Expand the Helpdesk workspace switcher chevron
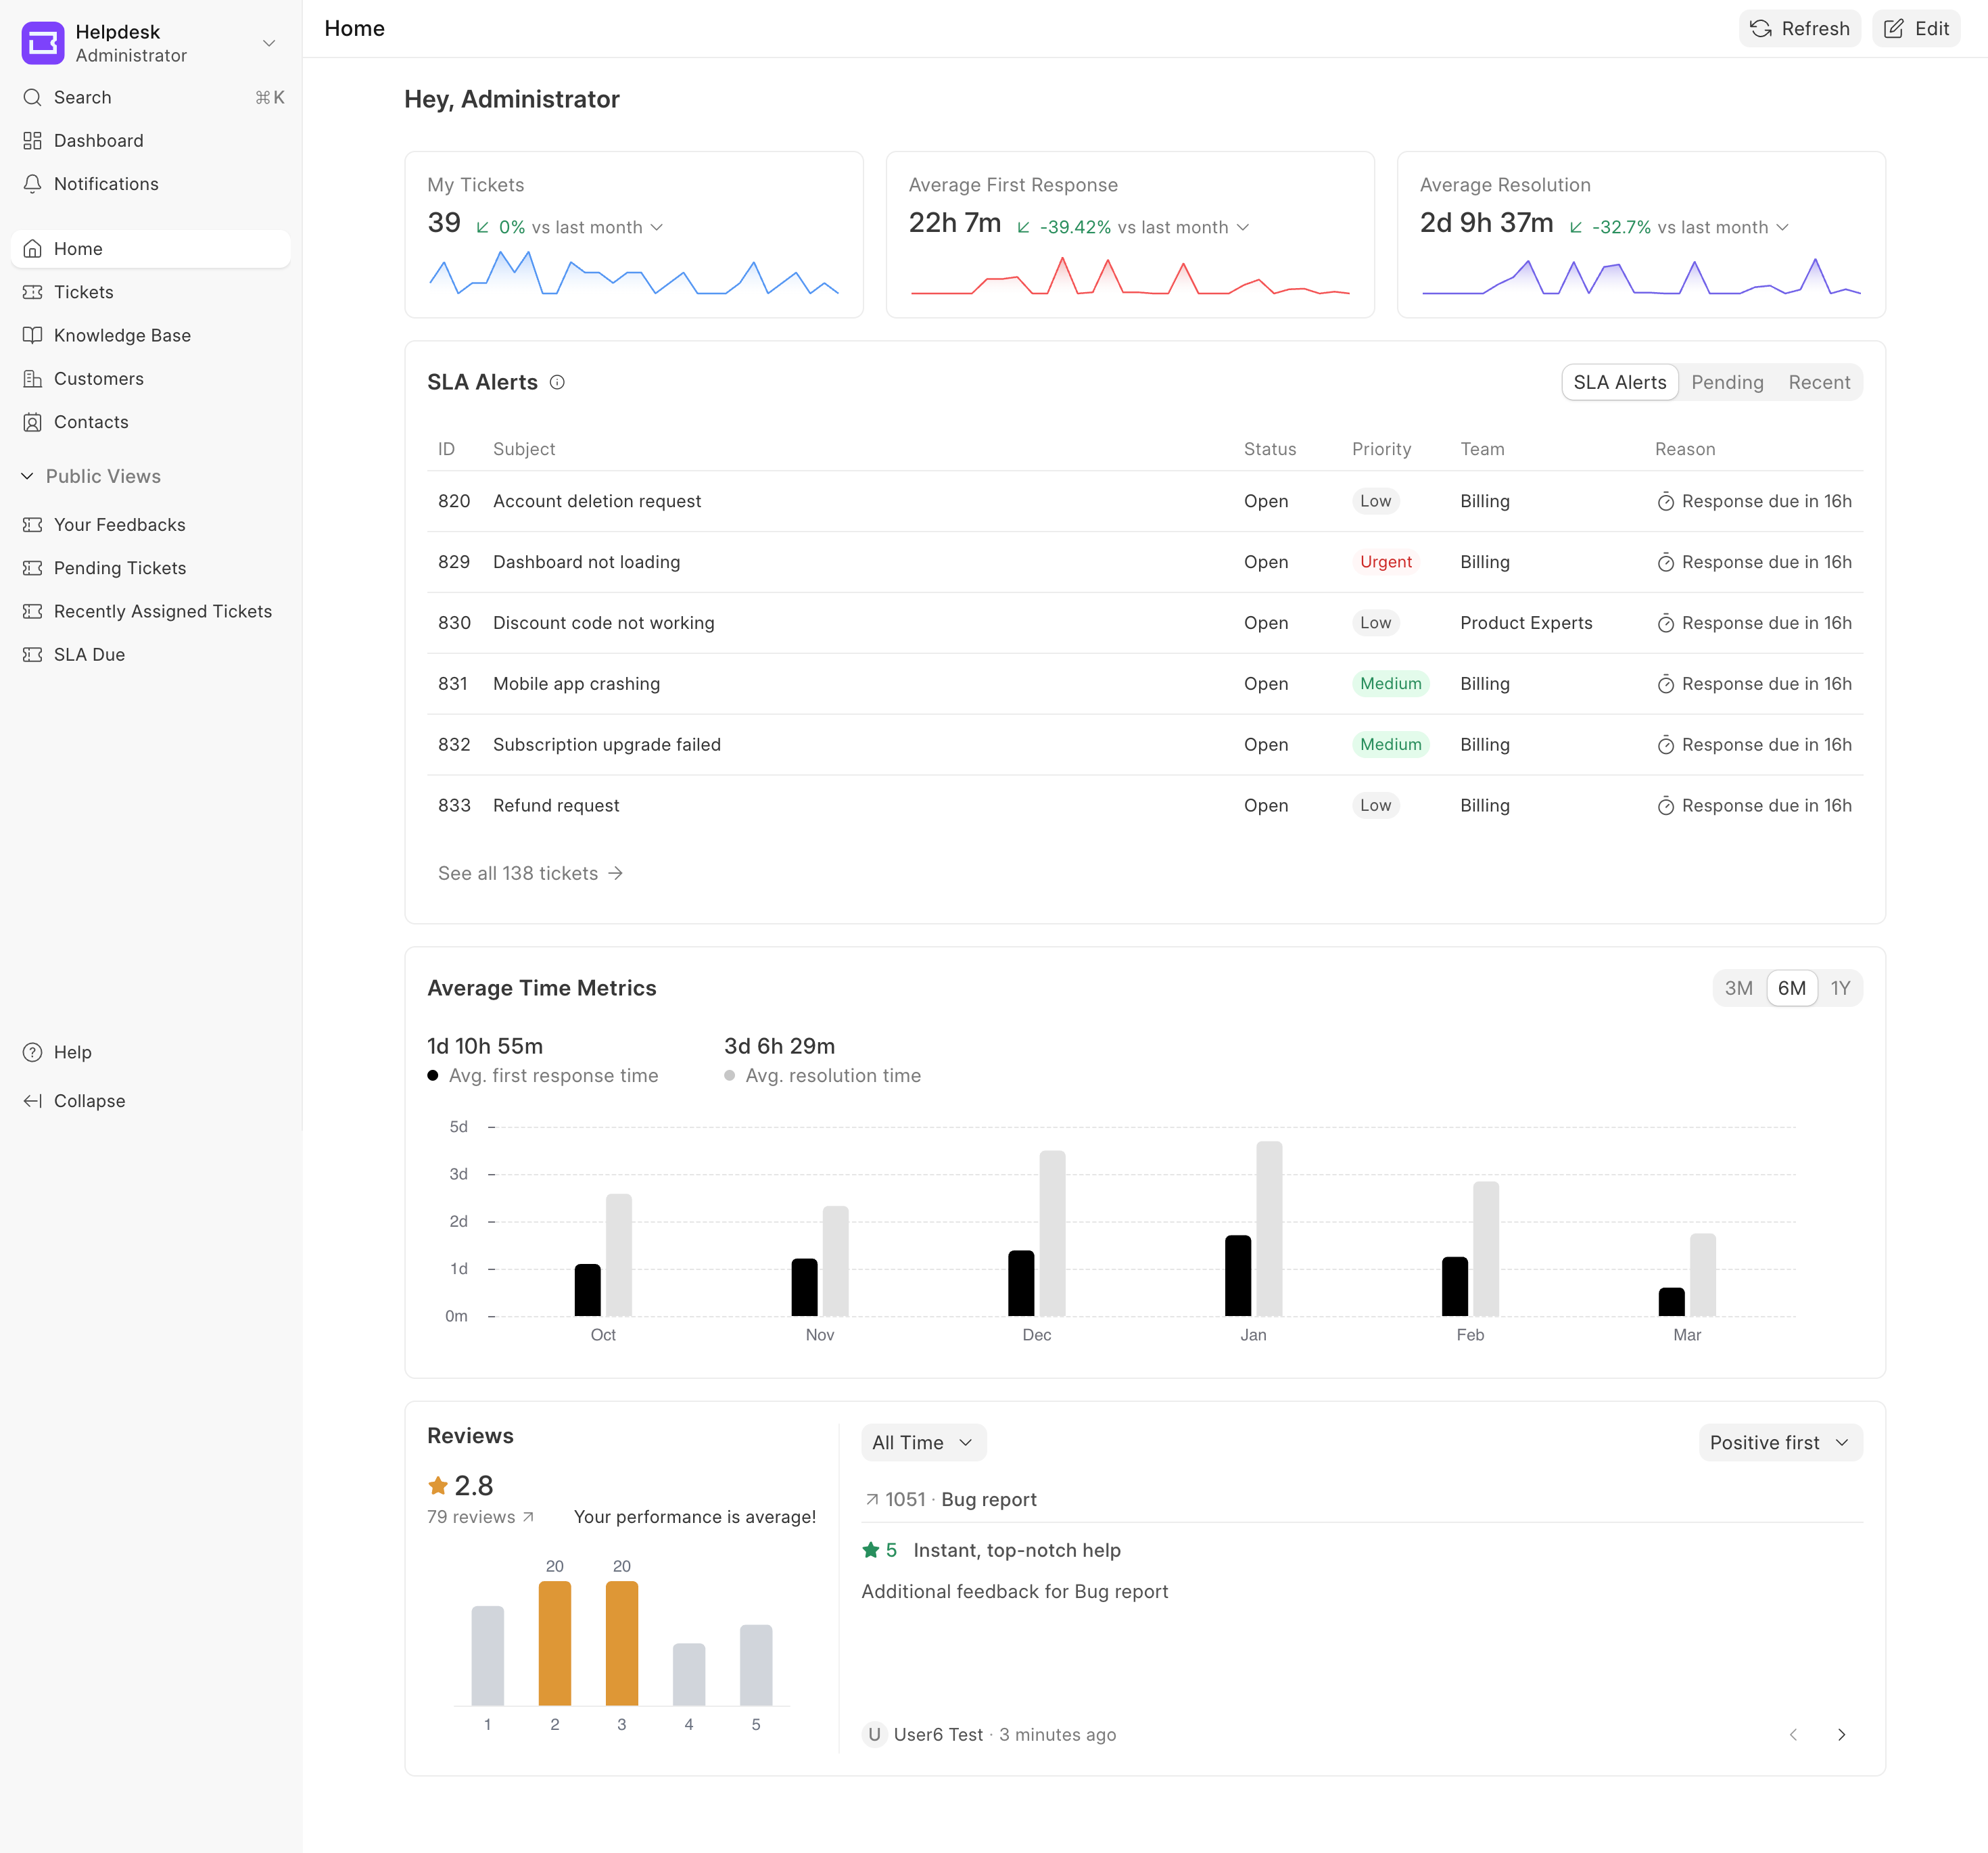1988x1853 pixels. coord(268,43)
